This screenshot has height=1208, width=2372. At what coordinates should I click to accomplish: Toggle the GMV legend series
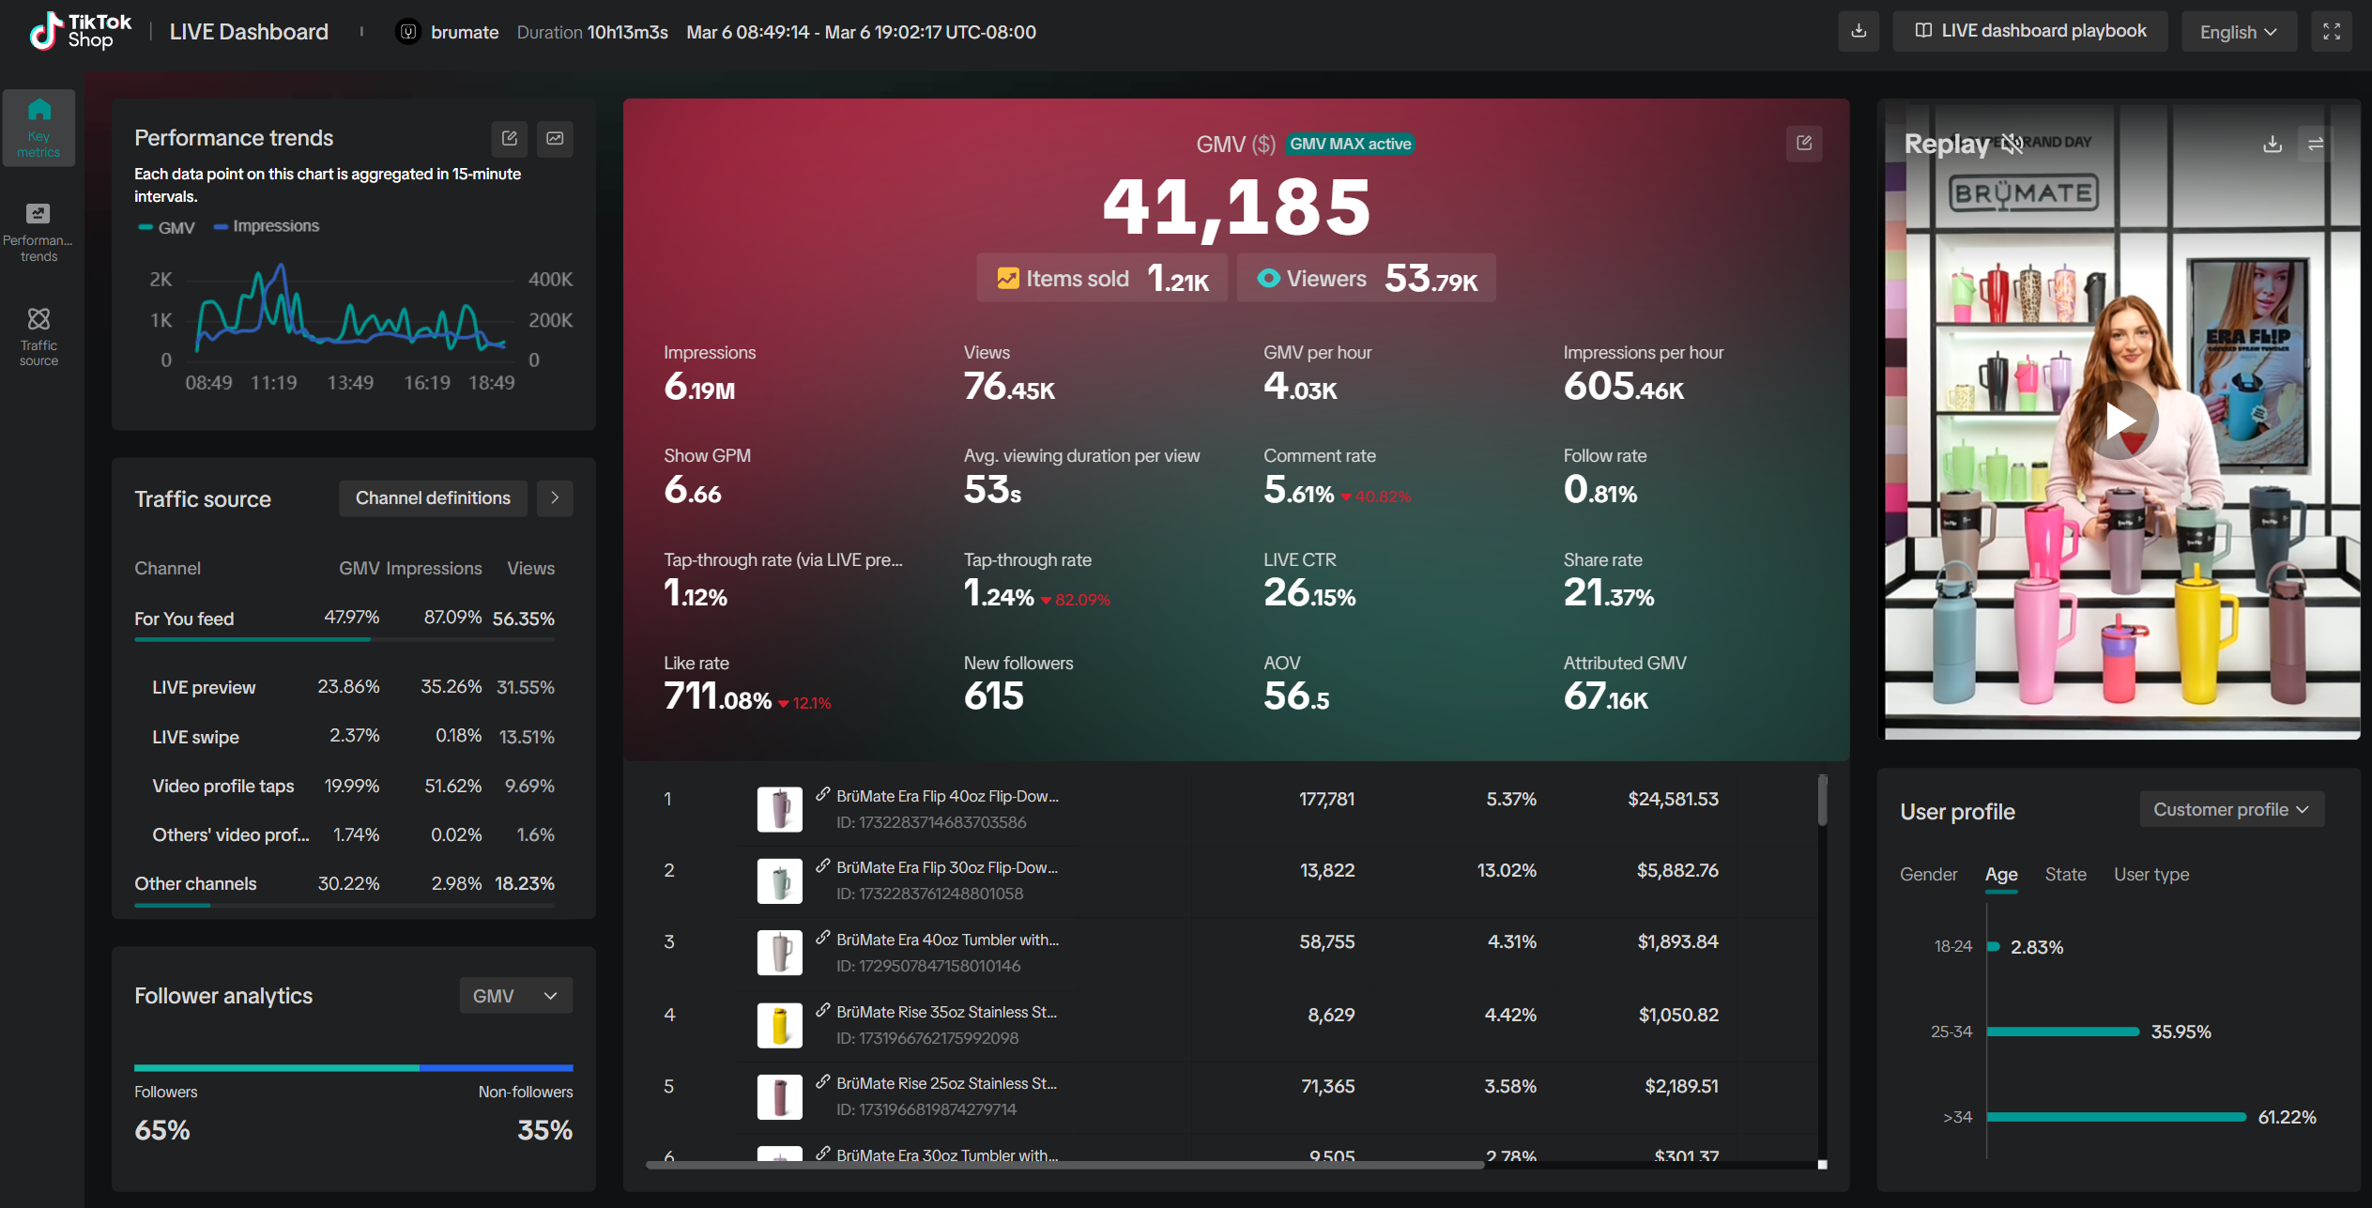pyautogui.click(x=167, y=227)
